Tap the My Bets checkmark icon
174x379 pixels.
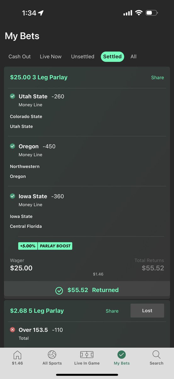[121, 355]
